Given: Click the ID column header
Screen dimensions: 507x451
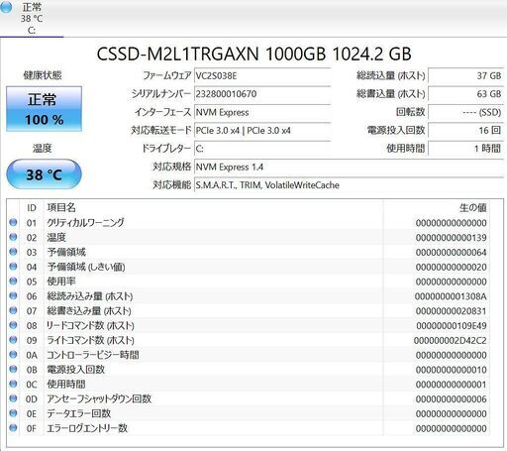Looking at the screenshot, I should point(32,208).
